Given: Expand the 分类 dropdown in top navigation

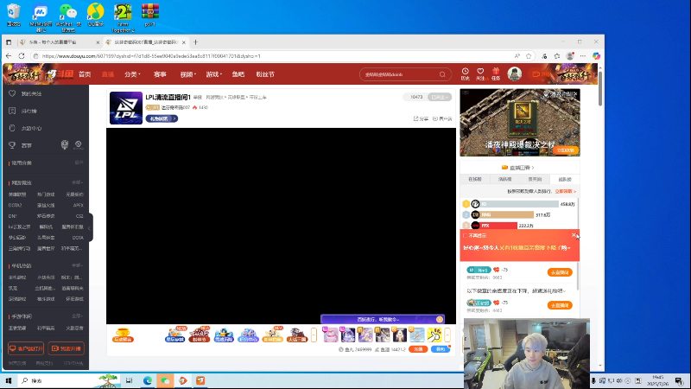Looking at the screenshot, I should point(133,74).
